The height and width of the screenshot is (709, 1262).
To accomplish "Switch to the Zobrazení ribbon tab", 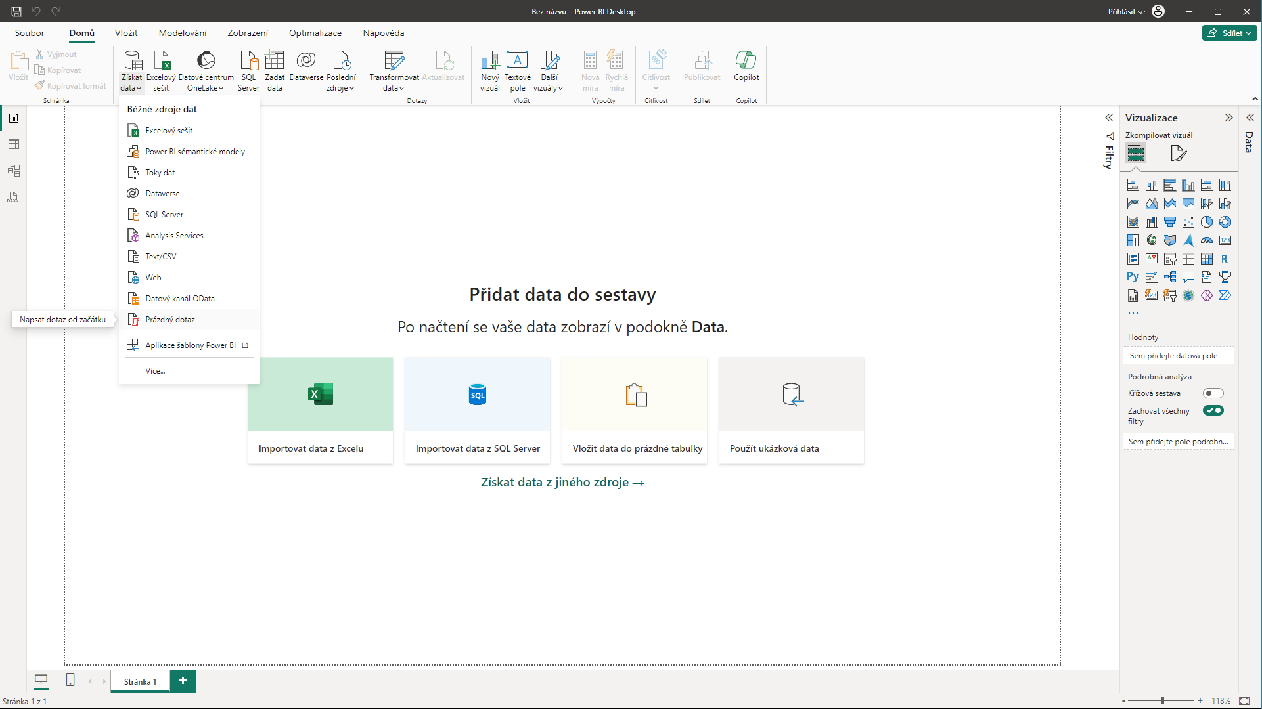I will click(x=248, y=33).
